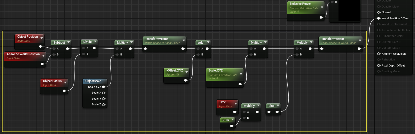Image resolution: width=415 pixels, height=134 pixels.
Task: Select the World Position Offset material pin
Action: click(379, 18)
